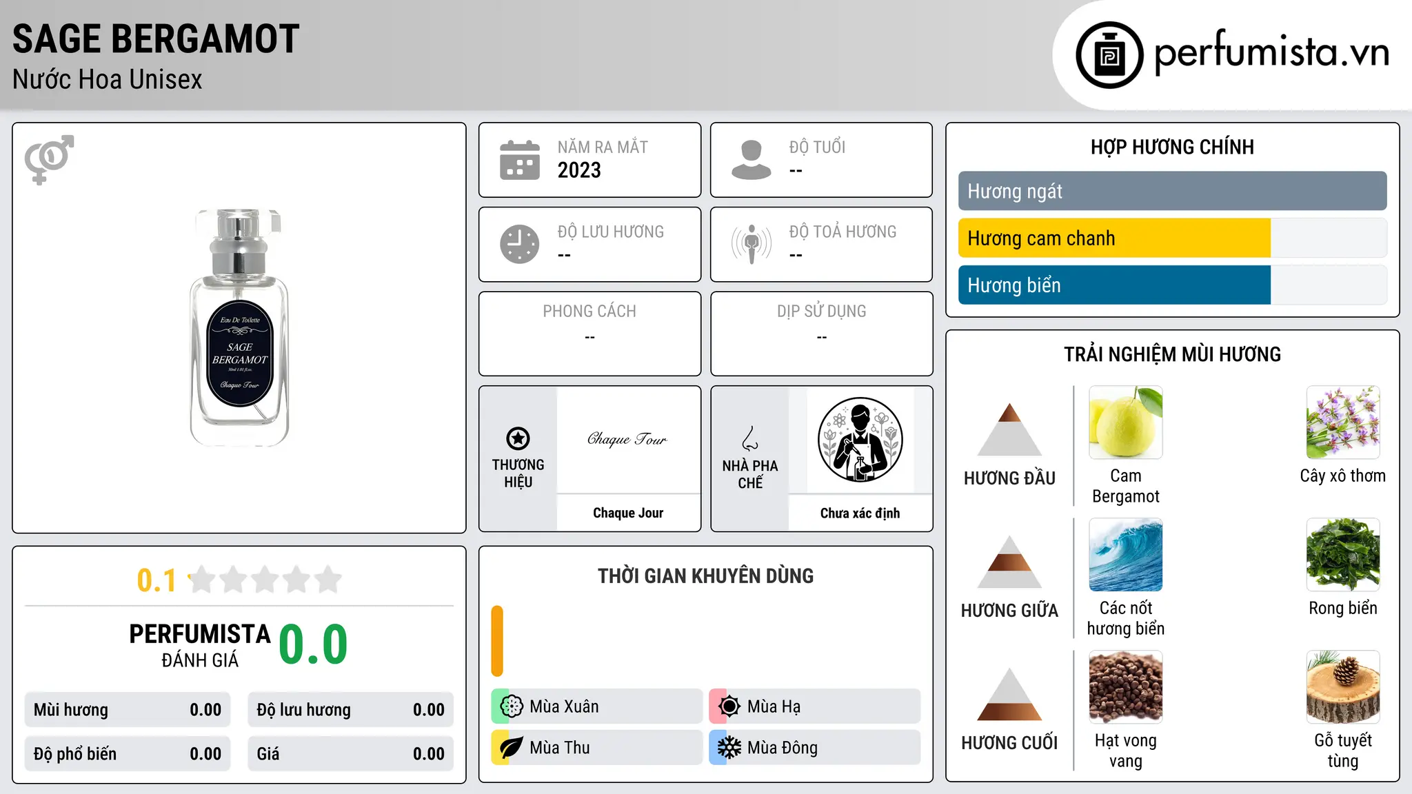This screenshot has width=1412, height=794.
Task: Click the person icon beside Độ tuổi
Action: click(752, 160)
